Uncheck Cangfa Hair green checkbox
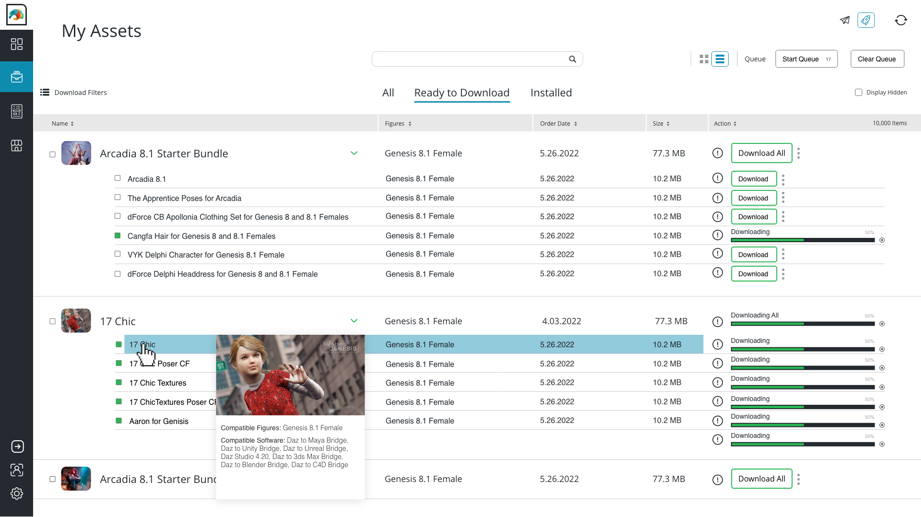Viewport: 921px width, 517px height. [118, 235]
